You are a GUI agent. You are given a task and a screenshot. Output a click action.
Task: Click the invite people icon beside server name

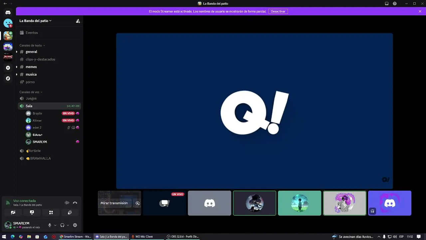[78, 21]
